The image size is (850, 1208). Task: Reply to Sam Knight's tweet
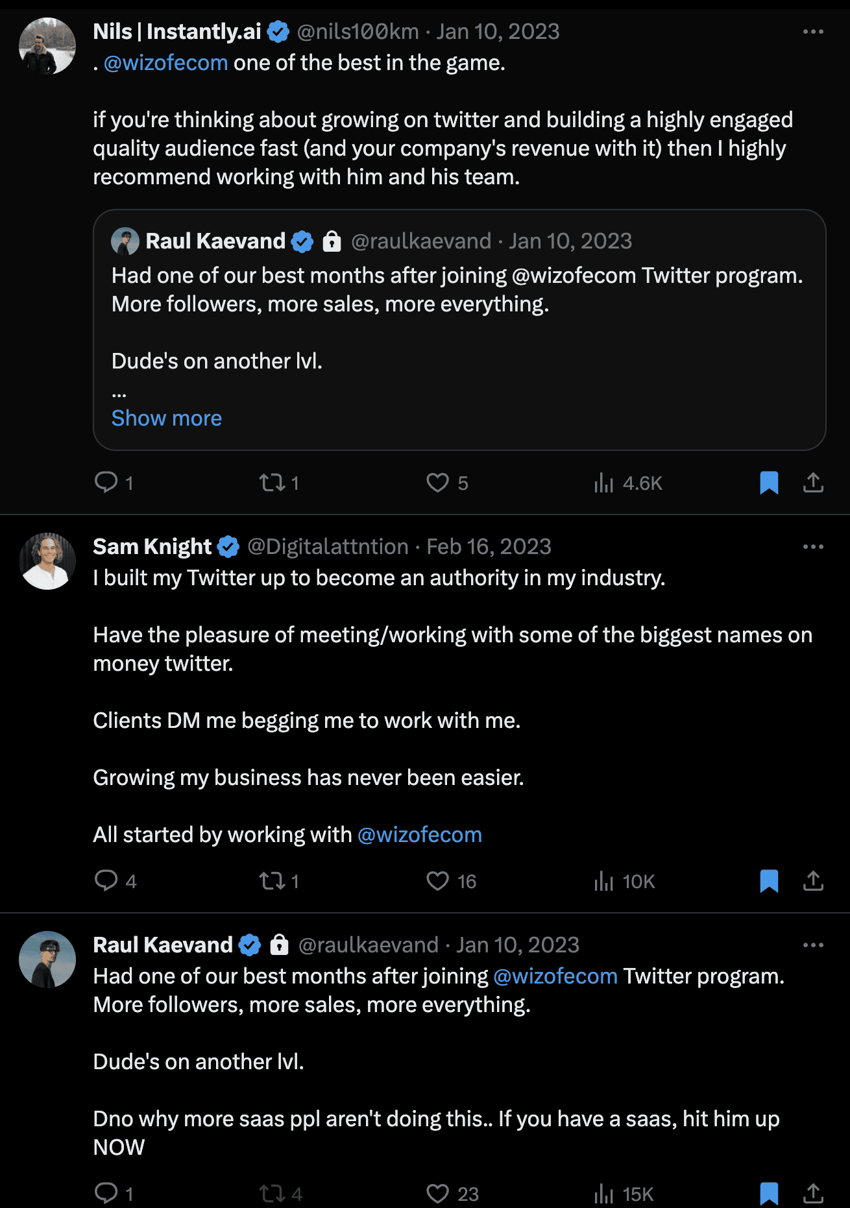[x=106, y=881]
